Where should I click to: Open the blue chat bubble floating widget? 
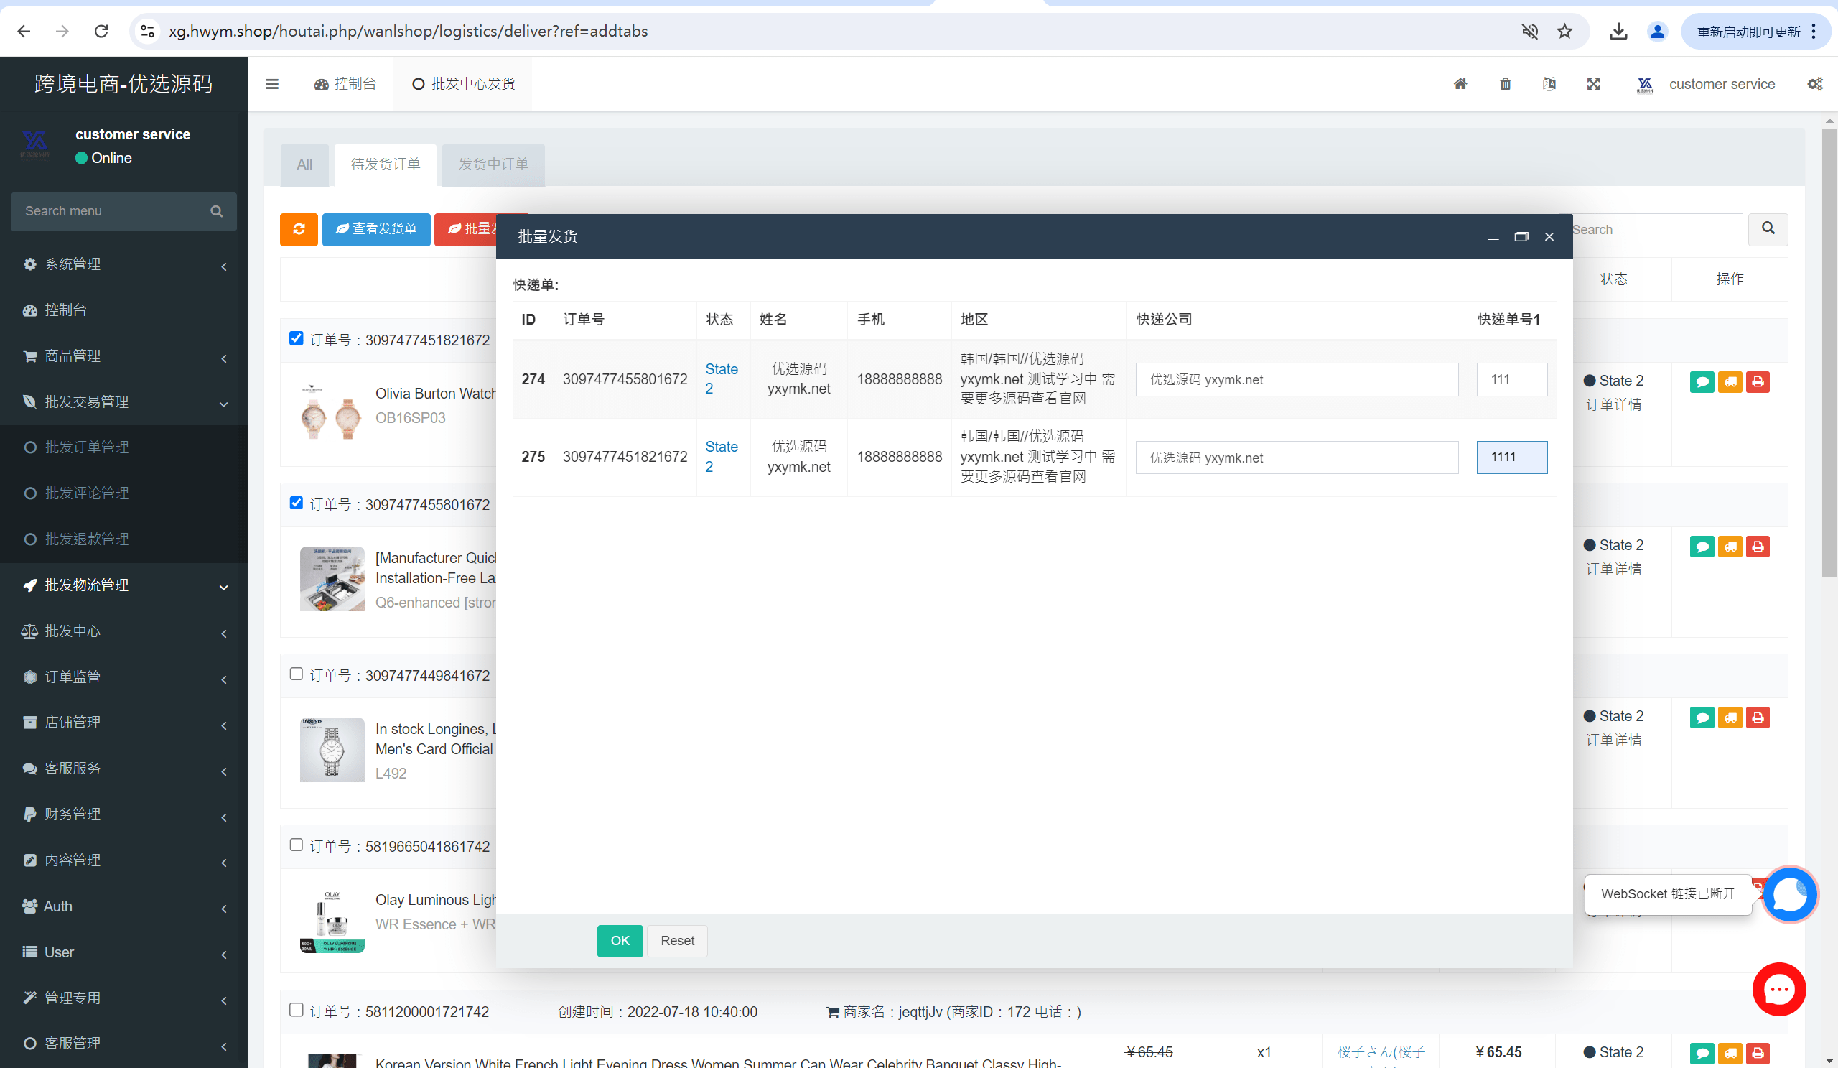tap(1789, 894)
